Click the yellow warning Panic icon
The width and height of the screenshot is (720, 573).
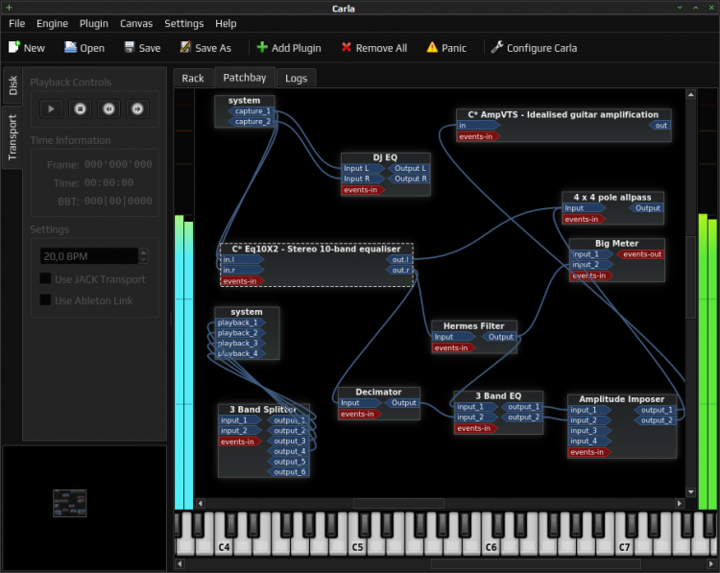coord(432,47)
